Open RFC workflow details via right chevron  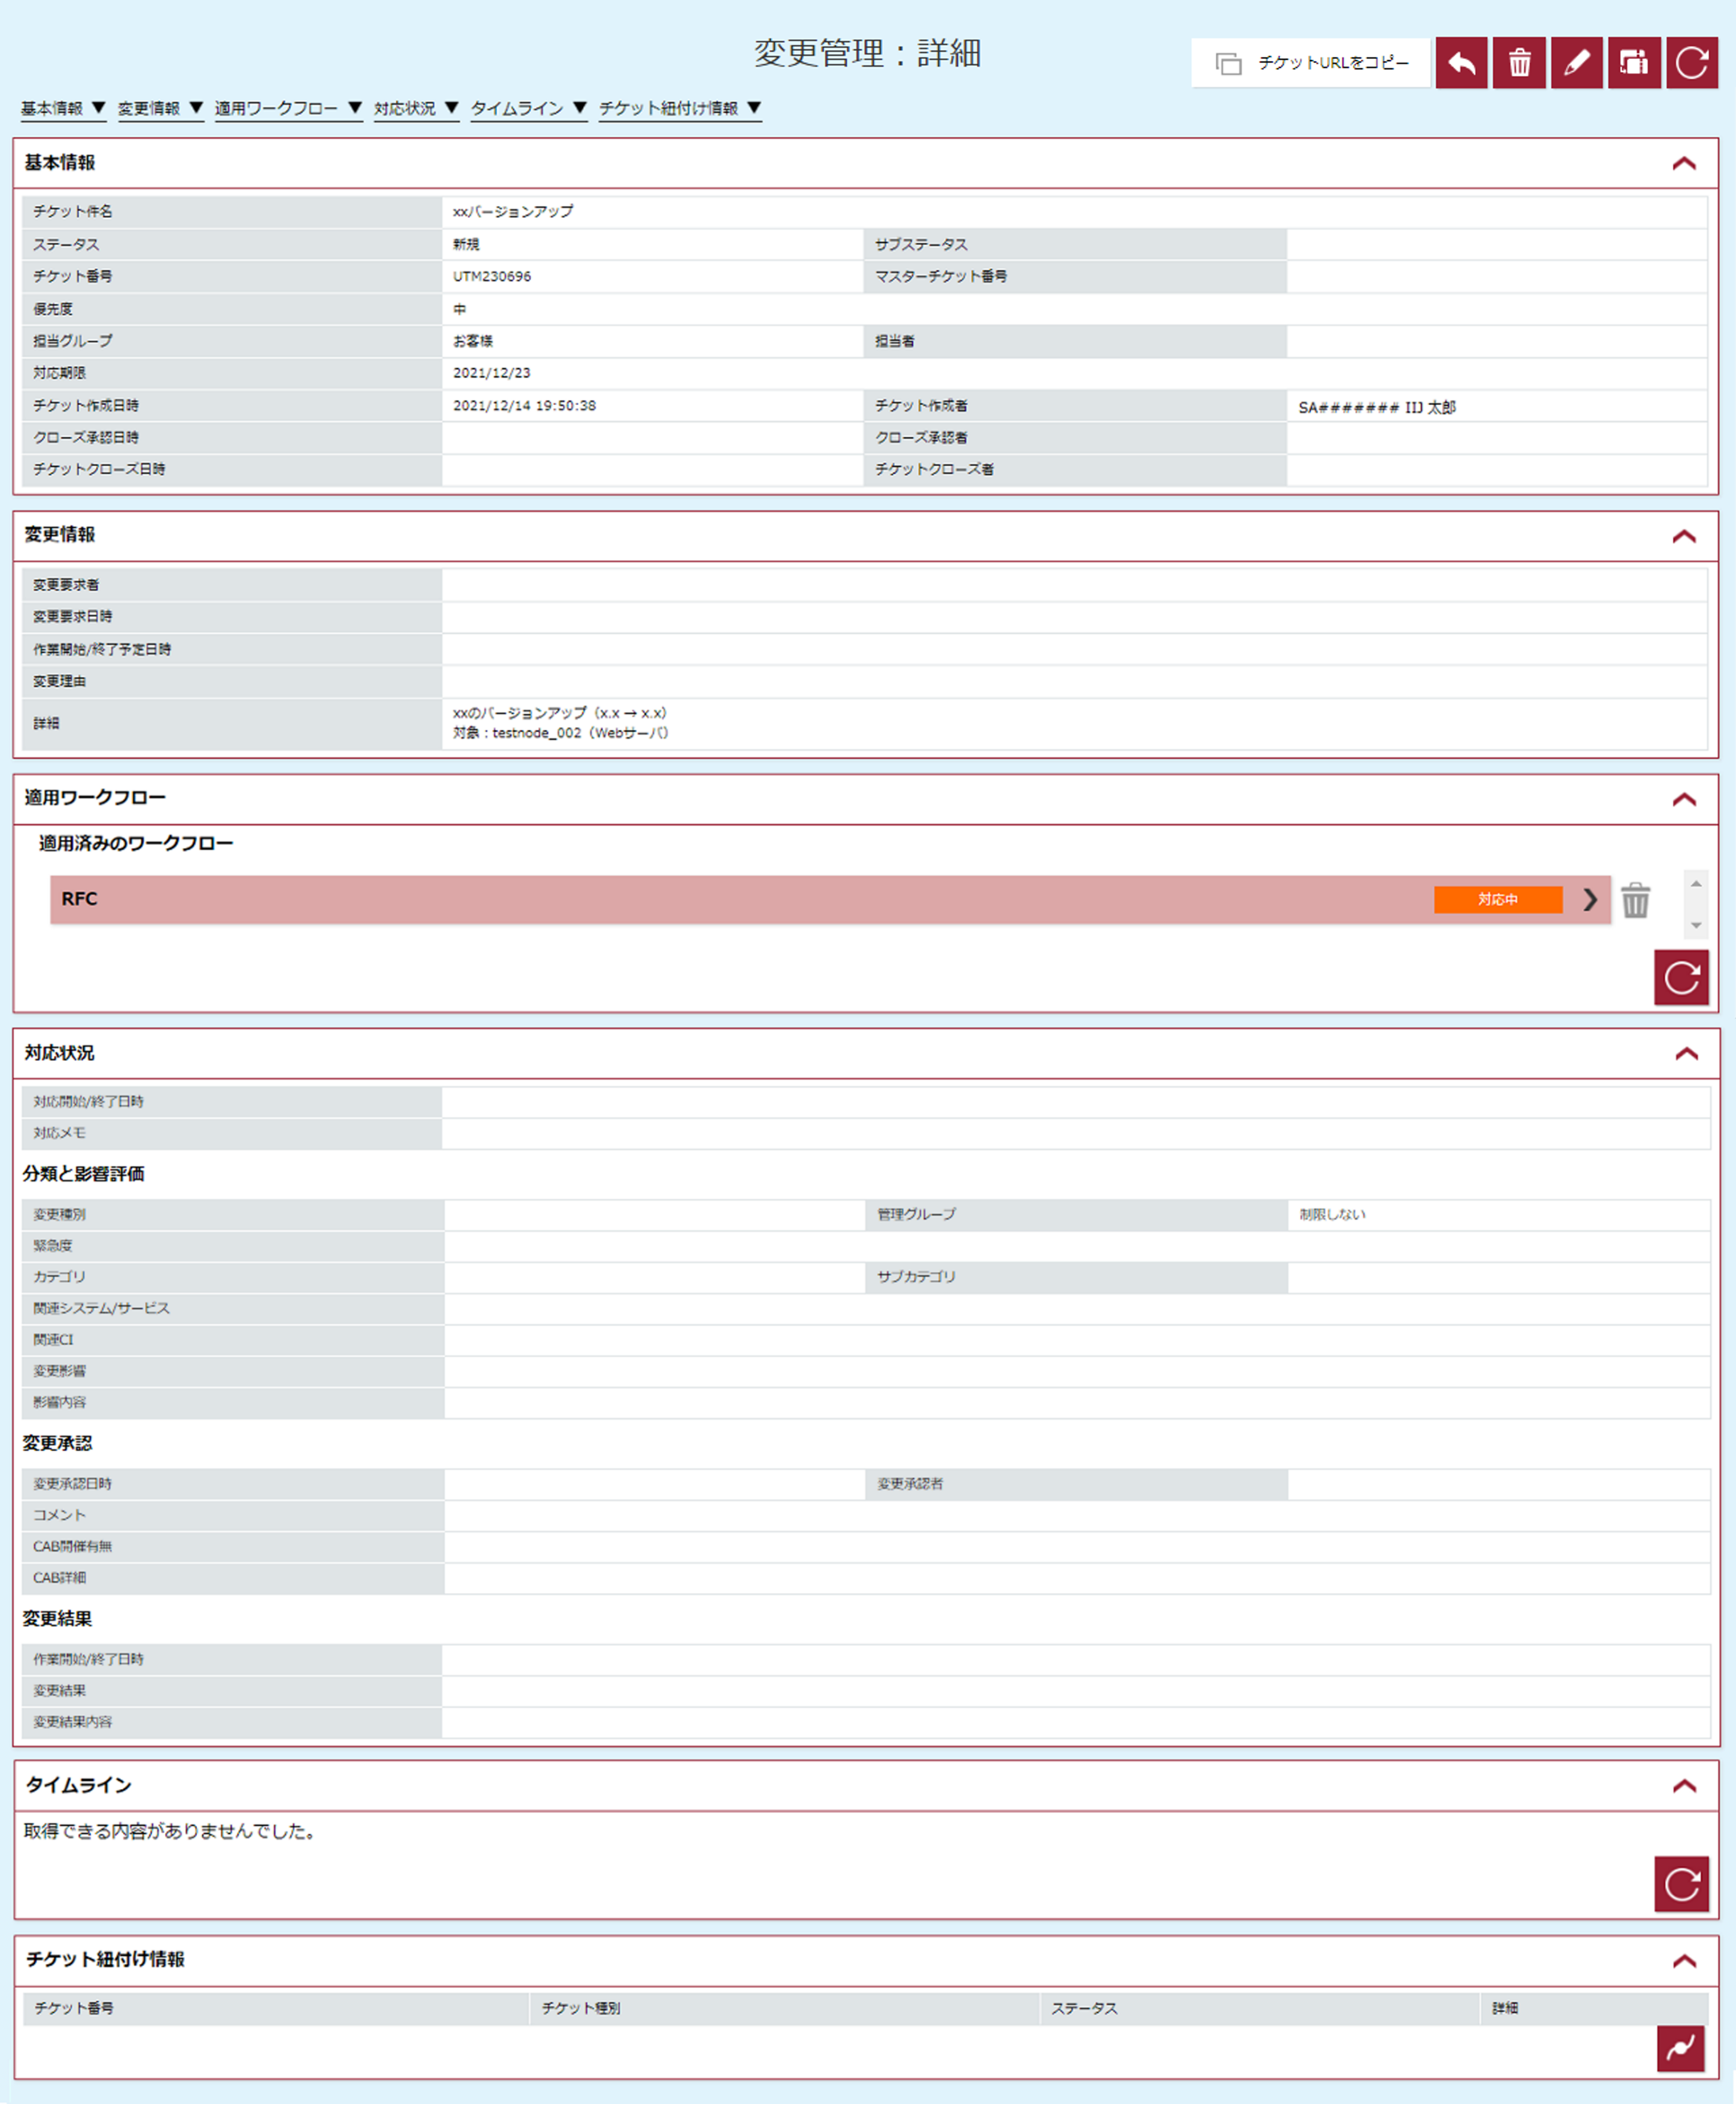pyautogui.click(x=1590, y=900)
